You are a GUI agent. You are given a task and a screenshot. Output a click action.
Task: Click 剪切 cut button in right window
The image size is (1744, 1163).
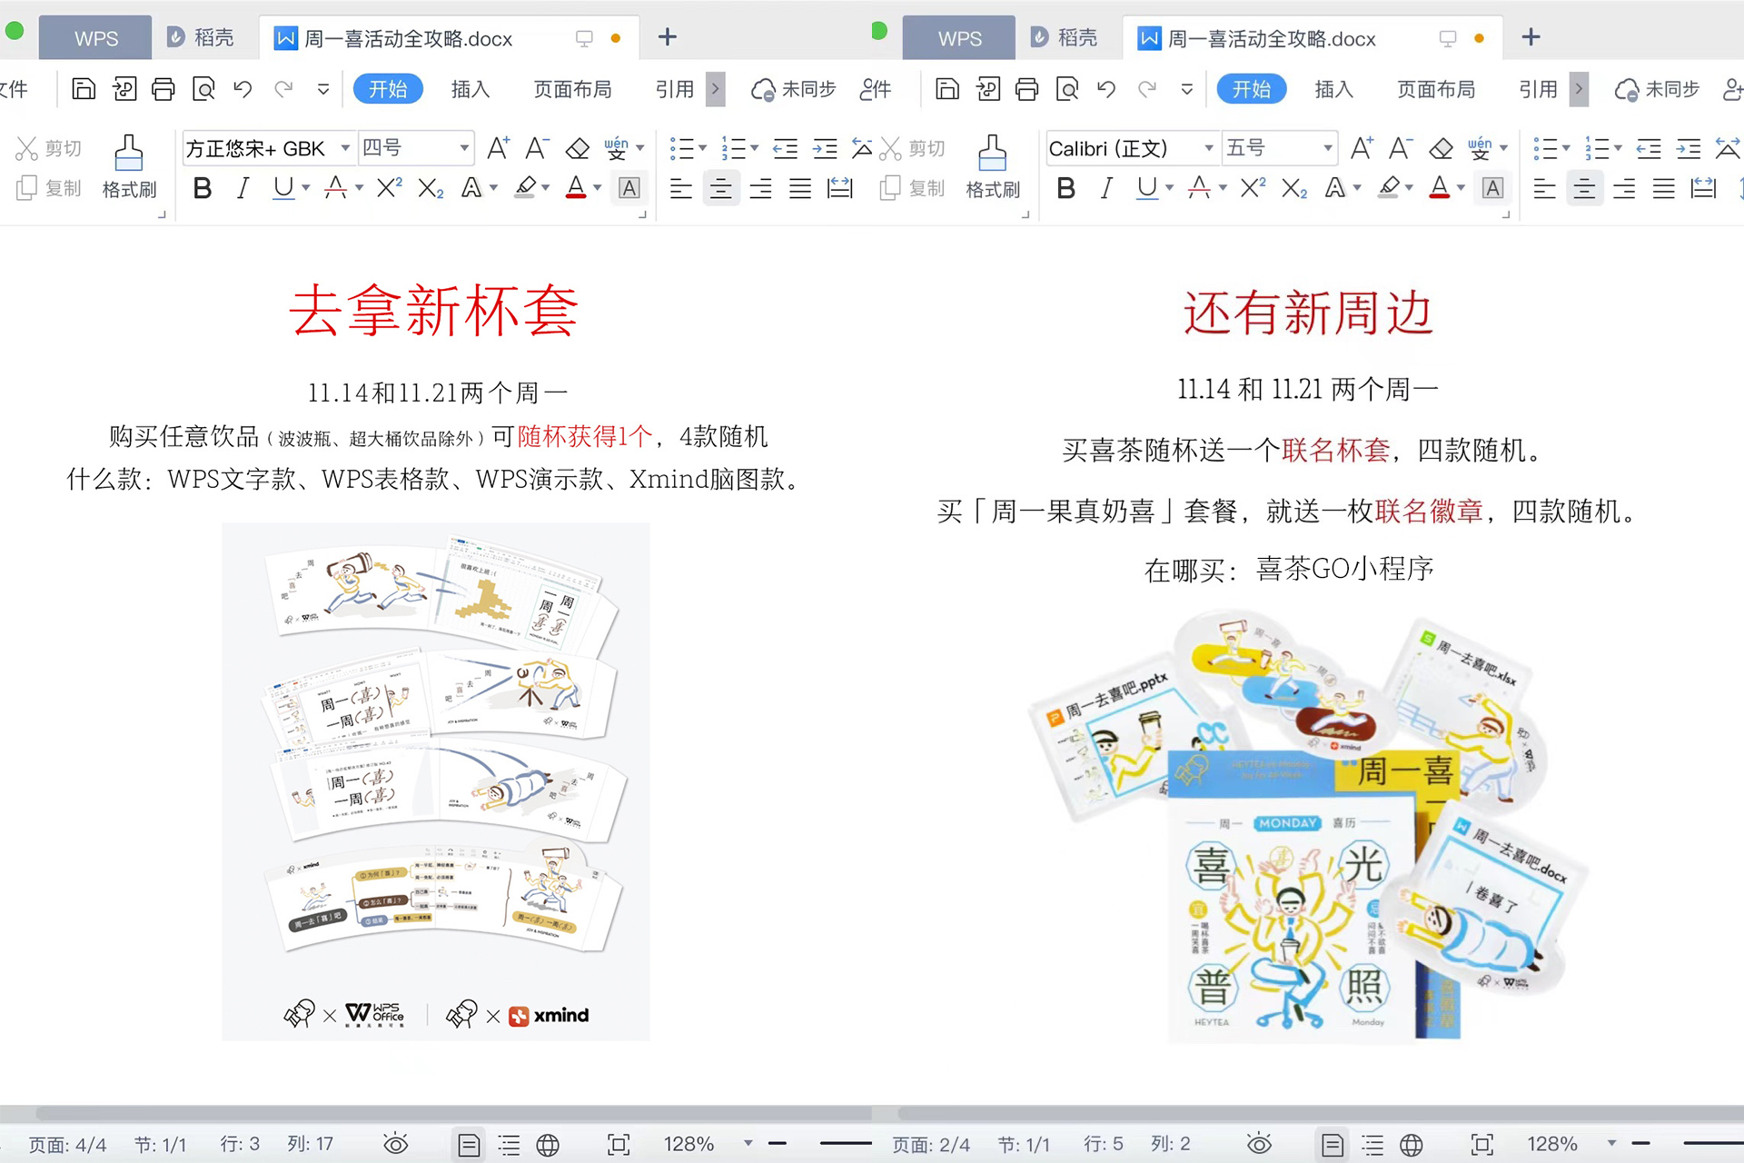(x=913, y=148)
